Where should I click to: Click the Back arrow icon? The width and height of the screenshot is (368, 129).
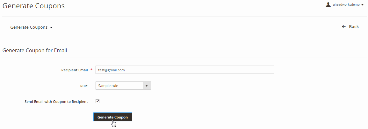[x=344, y=27]
